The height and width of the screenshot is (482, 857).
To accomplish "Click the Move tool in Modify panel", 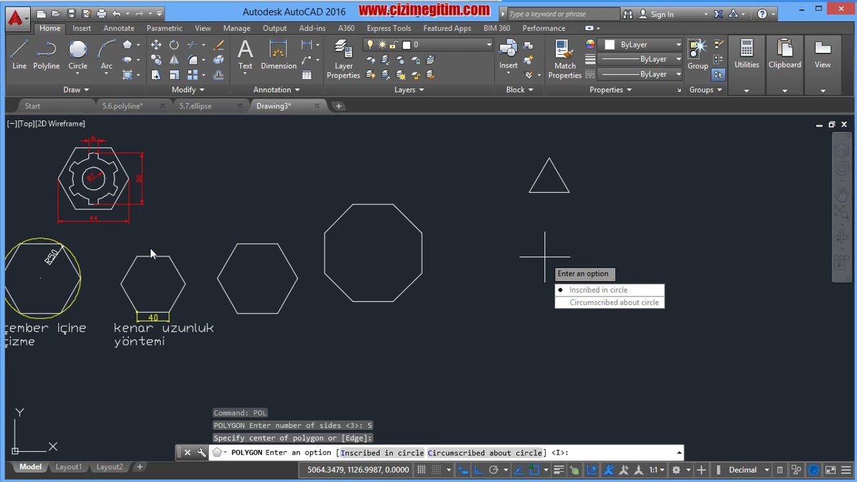I will [x=156, y=45].
